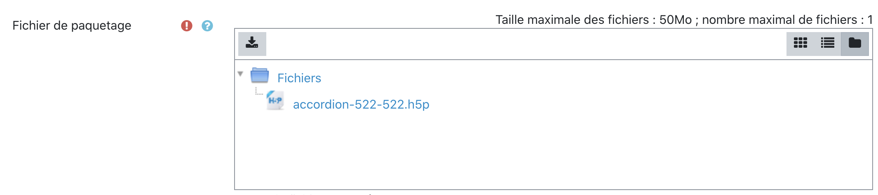Collapse the Fichiers folder tree arrow
This screenshot has width=878, height=195.
click(x=240, y=74)
